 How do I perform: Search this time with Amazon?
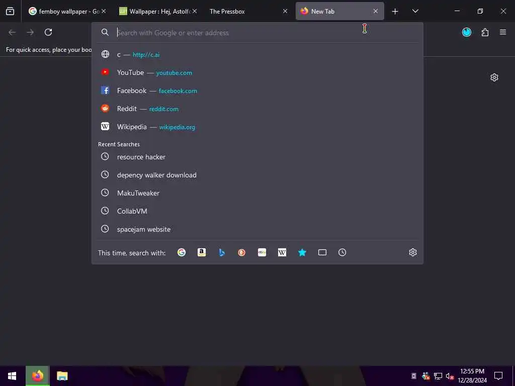202,252
